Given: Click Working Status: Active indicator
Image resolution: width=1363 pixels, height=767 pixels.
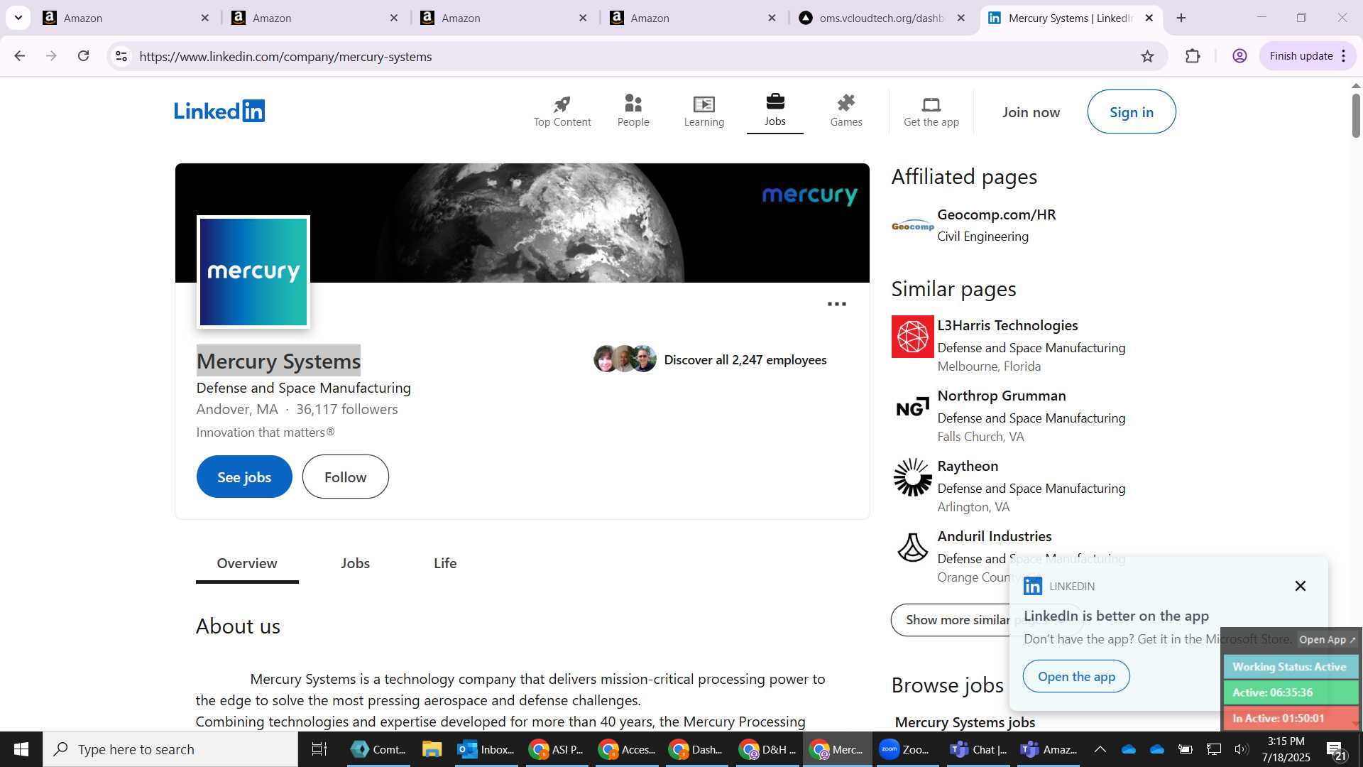Looking at the screenshot, I should 1290,667.
